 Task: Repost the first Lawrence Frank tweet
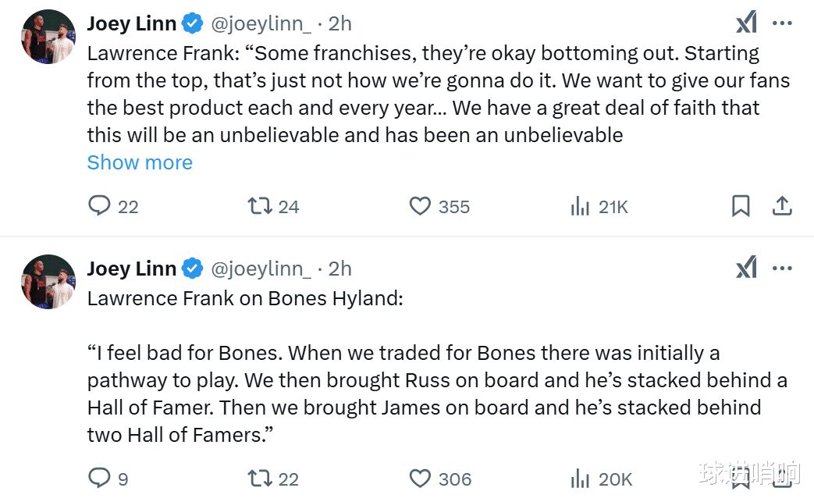[x=258, y=206]
